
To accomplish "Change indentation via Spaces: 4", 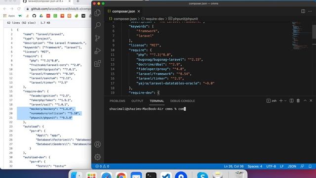I will (255, 166).
